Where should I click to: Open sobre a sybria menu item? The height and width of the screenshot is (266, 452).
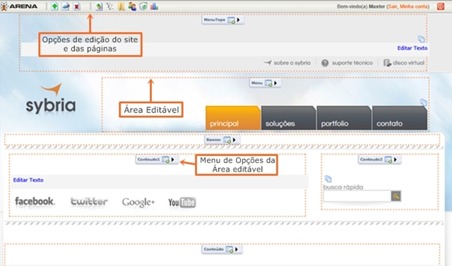(x=287, y=63)
